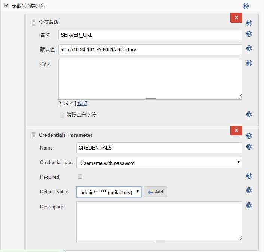The width and height of the screenshot is (272, 252).
Task: Open help for the 名称 field
Action: [x=249, y=34]
